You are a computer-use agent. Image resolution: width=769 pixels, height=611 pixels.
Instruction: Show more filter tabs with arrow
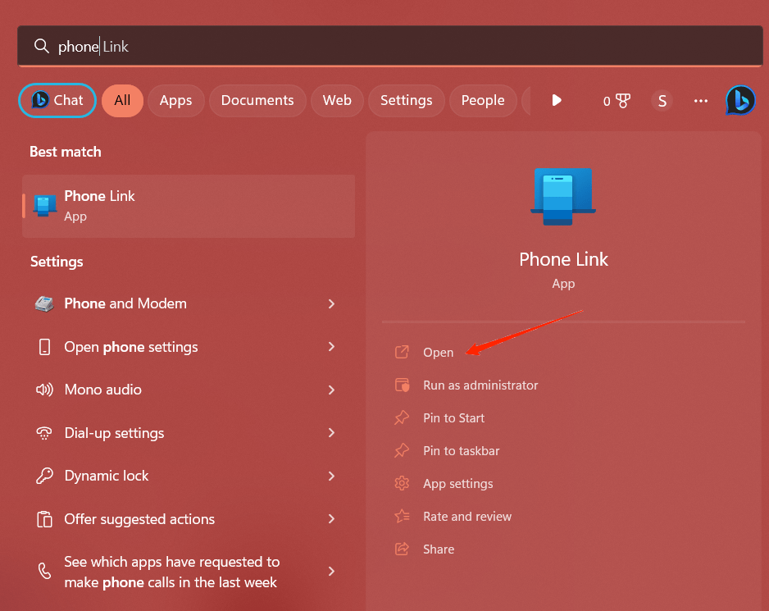click(x=556, y=101)
